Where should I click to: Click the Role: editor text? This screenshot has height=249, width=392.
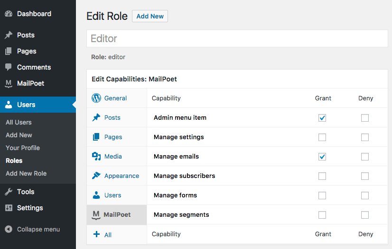[x=108, y=57]
